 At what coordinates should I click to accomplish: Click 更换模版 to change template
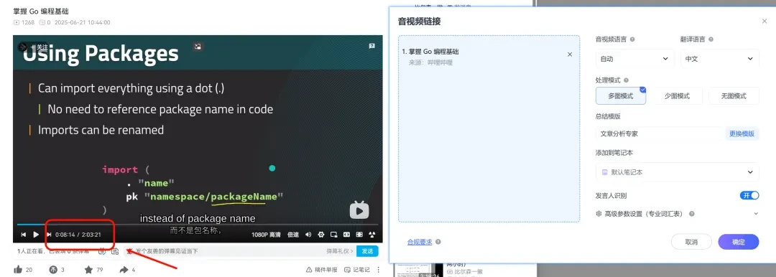coord(742,133)
